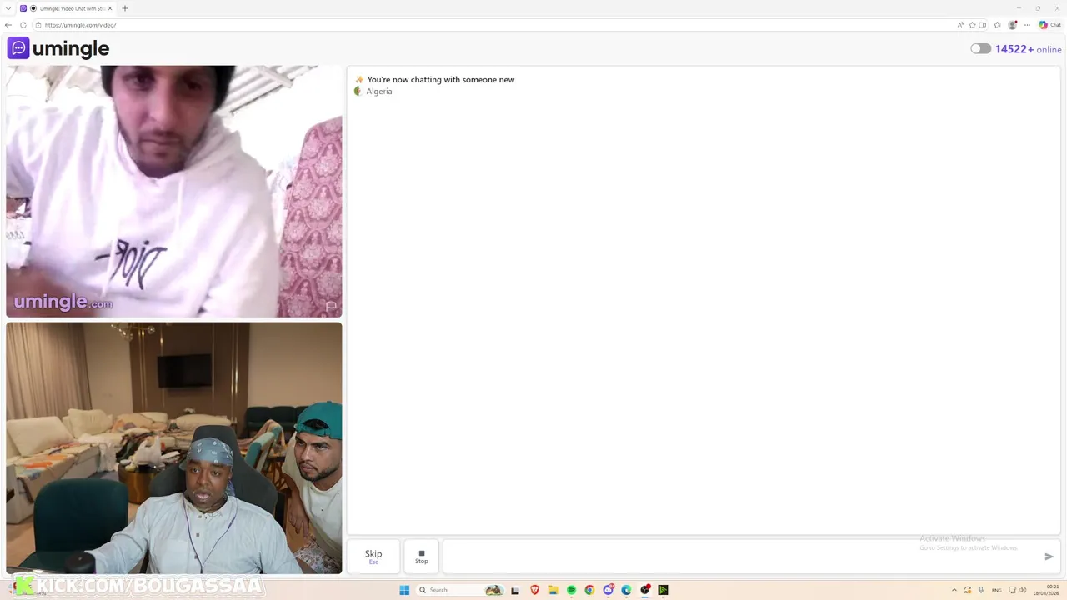Toggle the switch beside online count

click(x=980, y=49)
